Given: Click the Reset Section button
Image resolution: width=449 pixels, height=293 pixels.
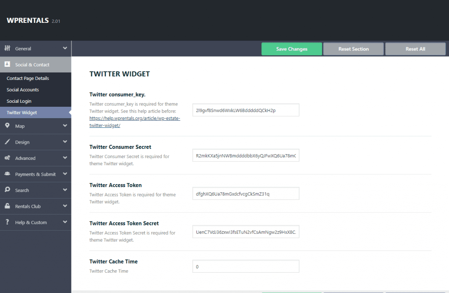Looking at the screenshot, I should (x=353, y=49).
